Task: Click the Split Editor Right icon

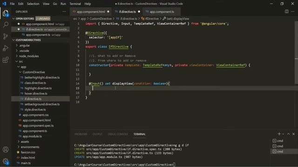Action: [x=287, y=12]
